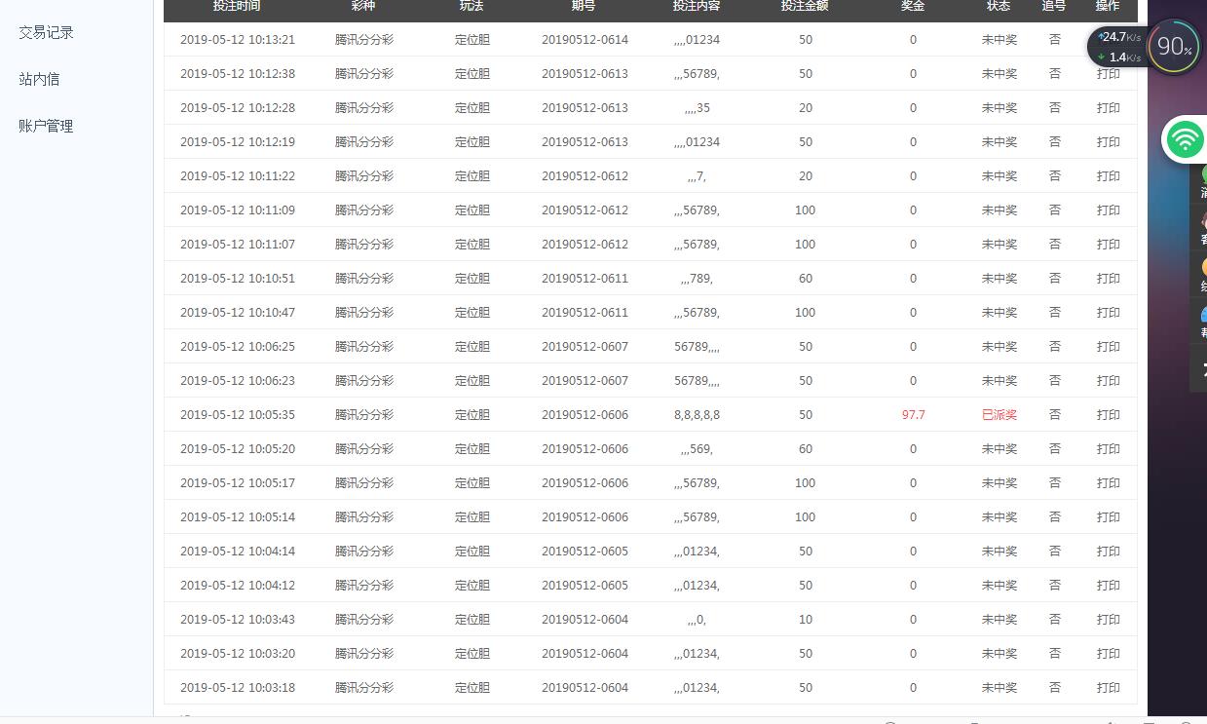Click 打印 for the 10:05:17 bet
The height and width of the screenshot is (724, 1207).
(x=1109, y=483)
